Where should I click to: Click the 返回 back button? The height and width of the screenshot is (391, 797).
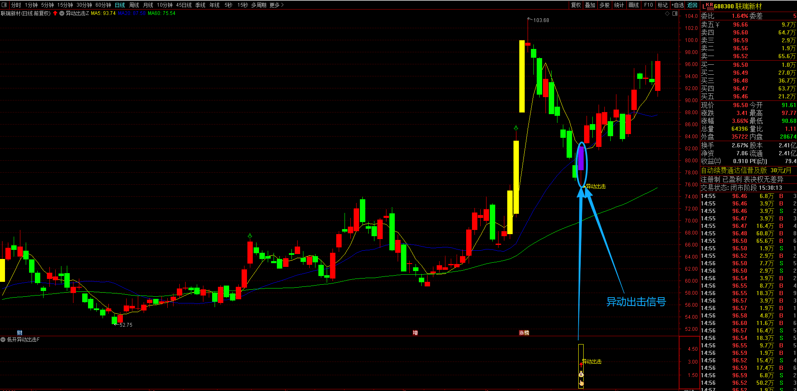(x=692, y=5)
